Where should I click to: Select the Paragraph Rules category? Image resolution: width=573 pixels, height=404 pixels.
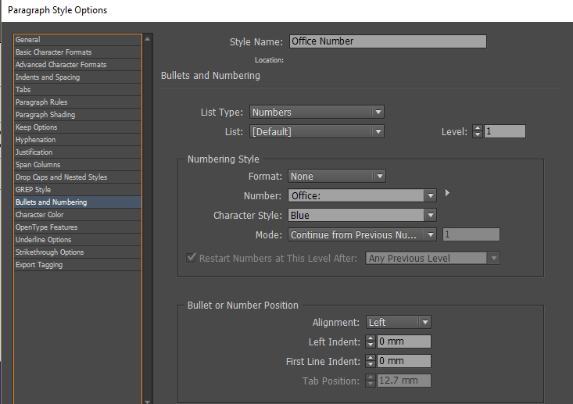(78, 102)
